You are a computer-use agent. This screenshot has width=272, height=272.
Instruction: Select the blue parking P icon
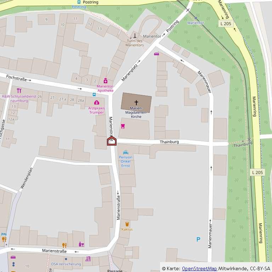(x=198, y=239)
